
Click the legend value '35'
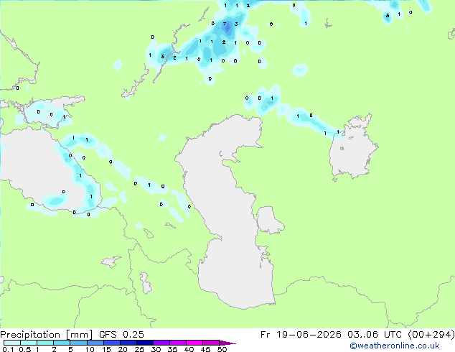tap(172, 349)
